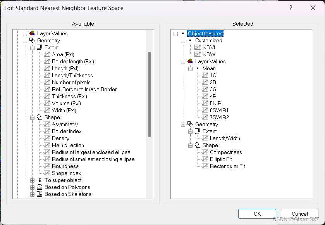Click the Extent icon in Available tree
Screen dimensions: 325x225
point(40,47)
